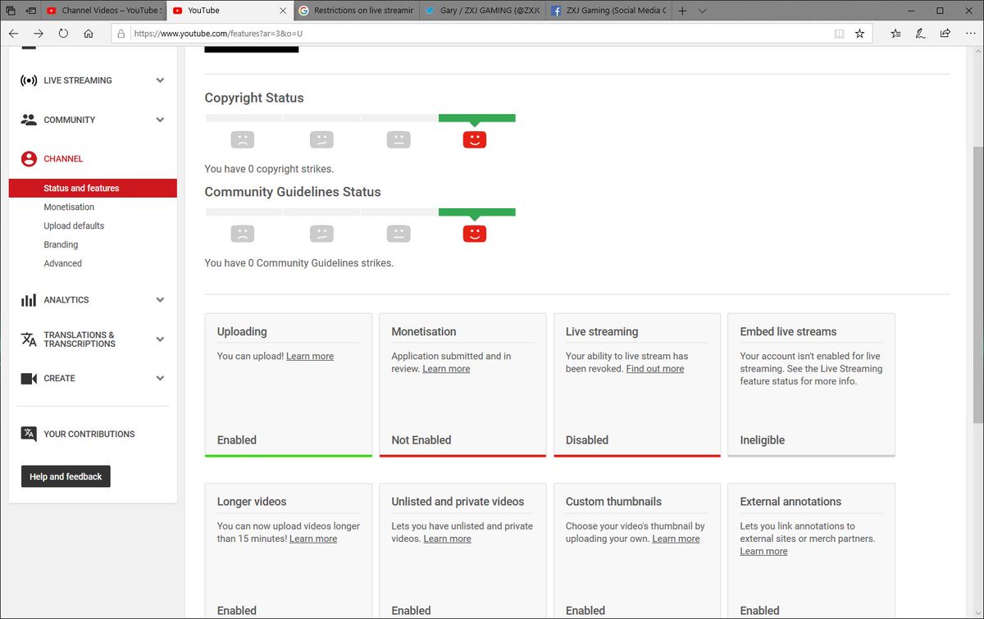Click the red smiley face under Copyright Status
984x619 pixels.
coord(475,139)
